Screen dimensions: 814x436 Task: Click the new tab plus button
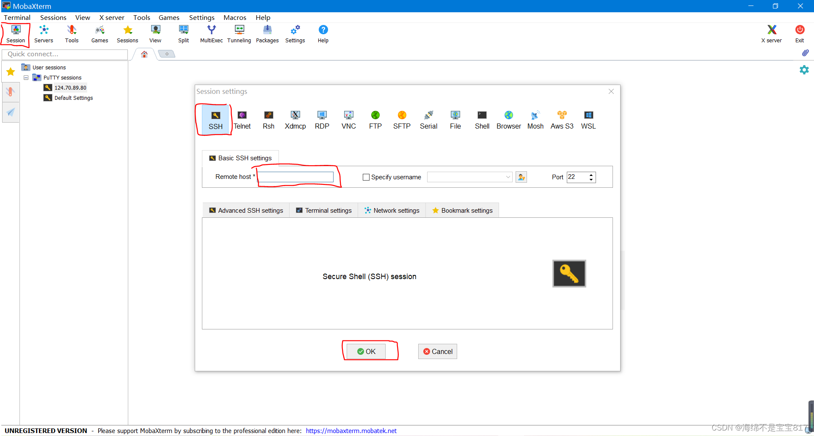167,54
